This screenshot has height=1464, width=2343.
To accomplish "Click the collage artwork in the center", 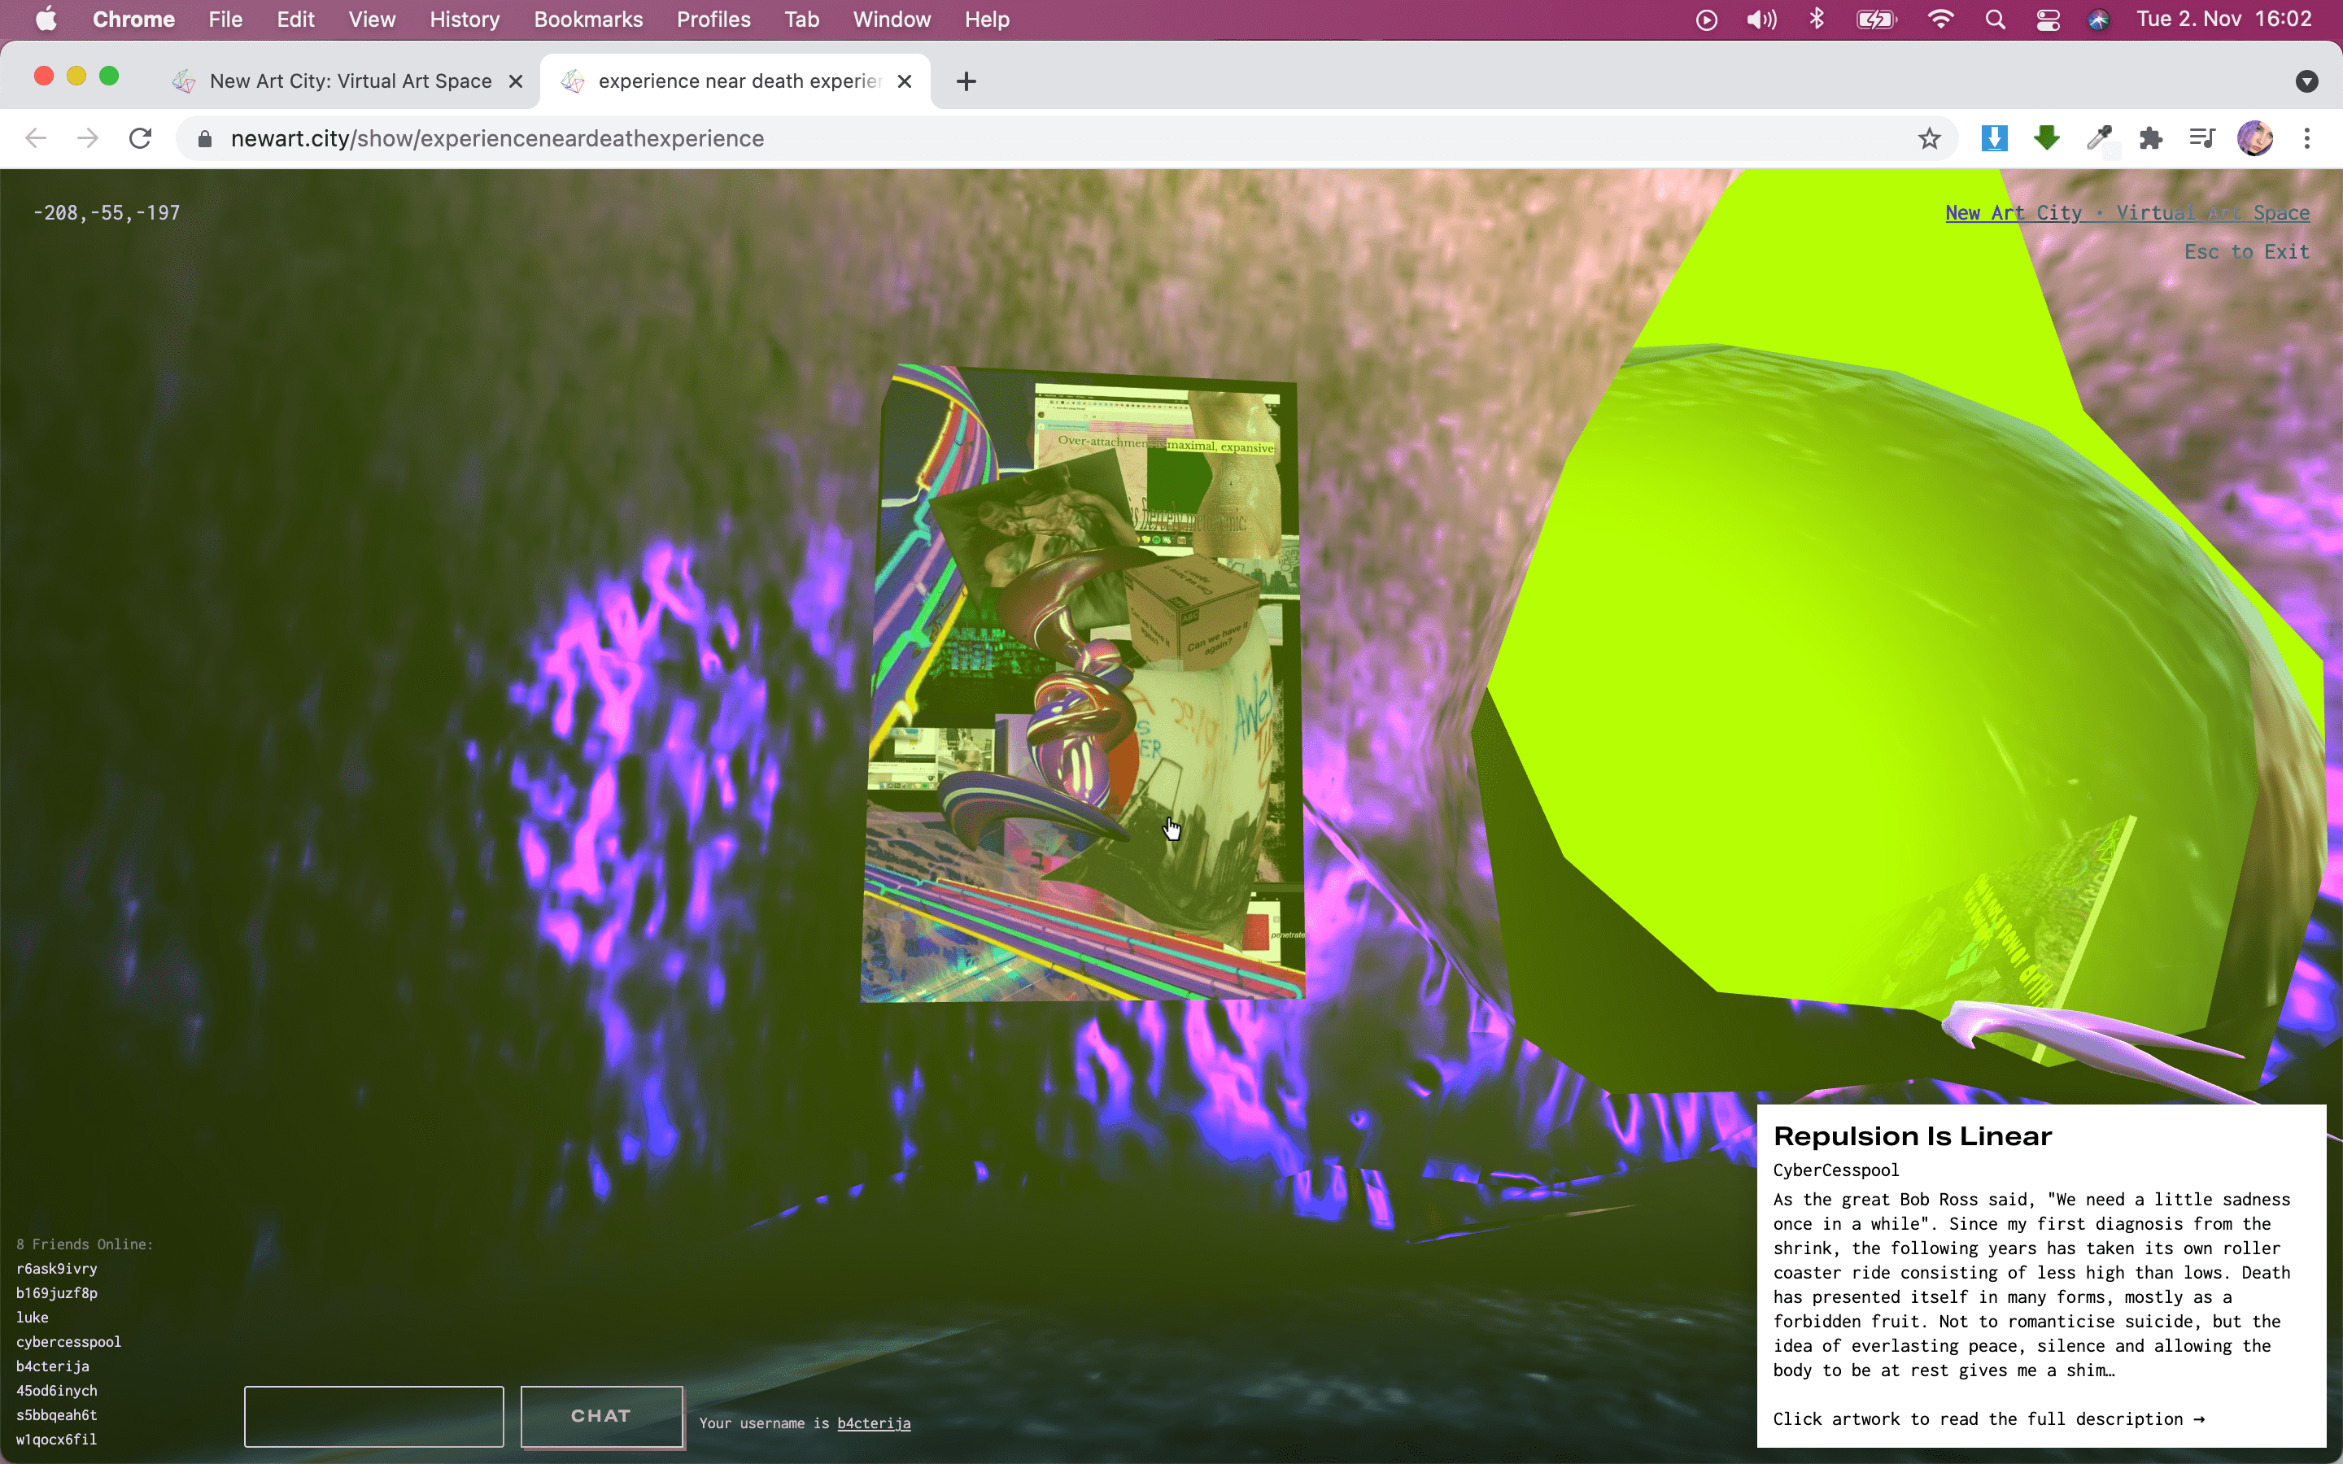I will (1083, 682).
